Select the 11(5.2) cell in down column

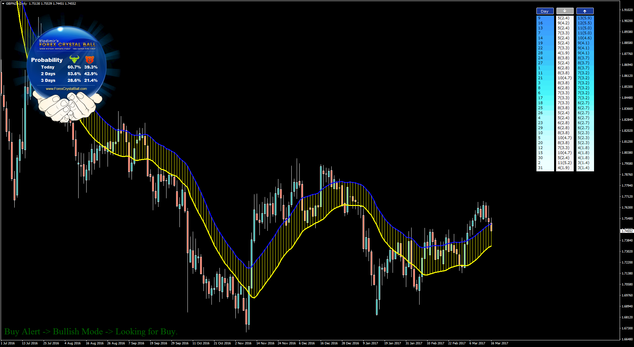tap(564, 163)
